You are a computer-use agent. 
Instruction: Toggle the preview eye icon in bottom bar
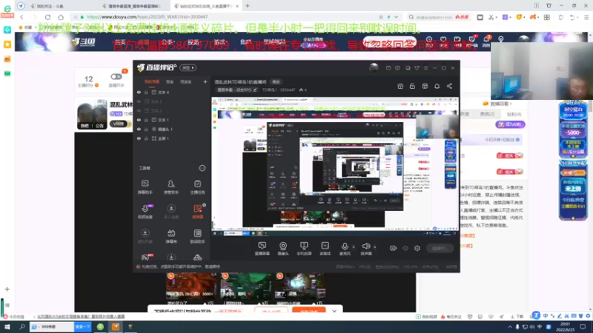405,248
